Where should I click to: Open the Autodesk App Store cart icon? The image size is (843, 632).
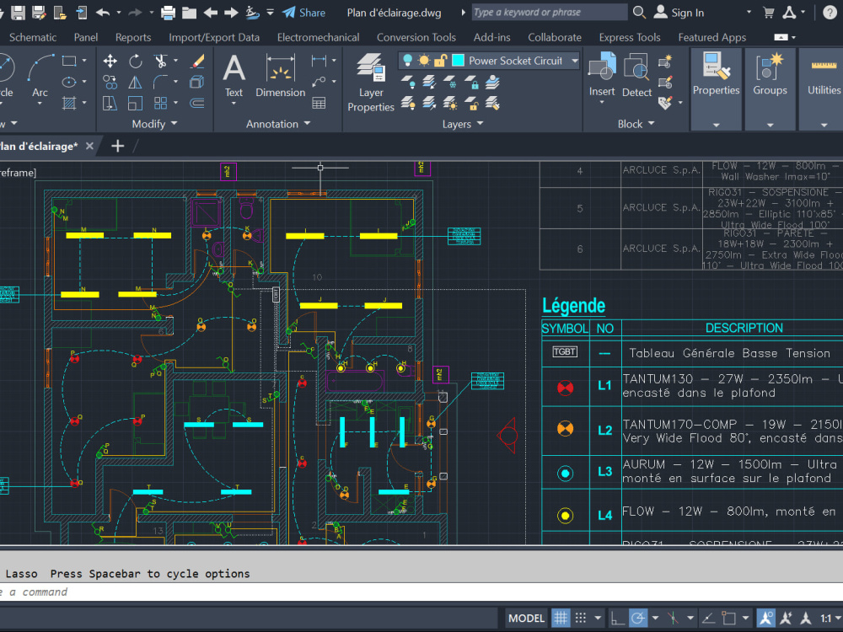pos(769,13)
